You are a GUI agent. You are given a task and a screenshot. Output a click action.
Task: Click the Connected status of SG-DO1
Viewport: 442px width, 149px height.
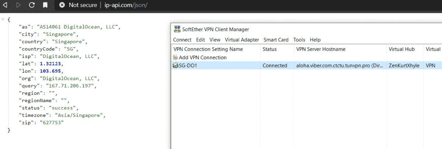click(275, 66)
